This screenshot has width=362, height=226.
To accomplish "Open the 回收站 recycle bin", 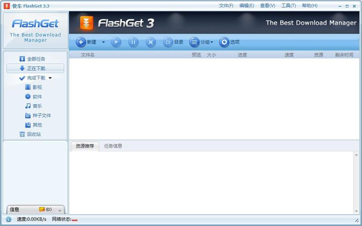I will point(30,134).
